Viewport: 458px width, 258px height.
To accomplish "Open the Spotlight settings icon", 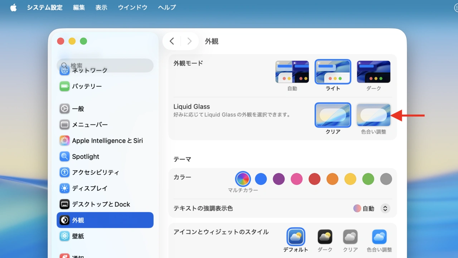I will pyautogui.click(x=64, y=157).
